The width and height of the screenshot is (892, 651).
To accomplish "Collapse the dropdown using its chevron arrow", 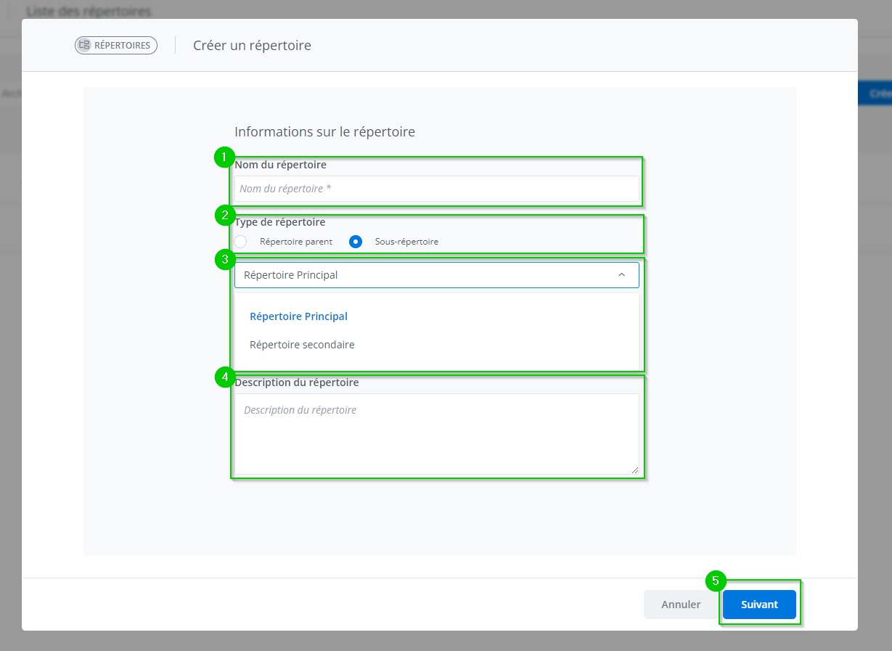I will (621, 275).
